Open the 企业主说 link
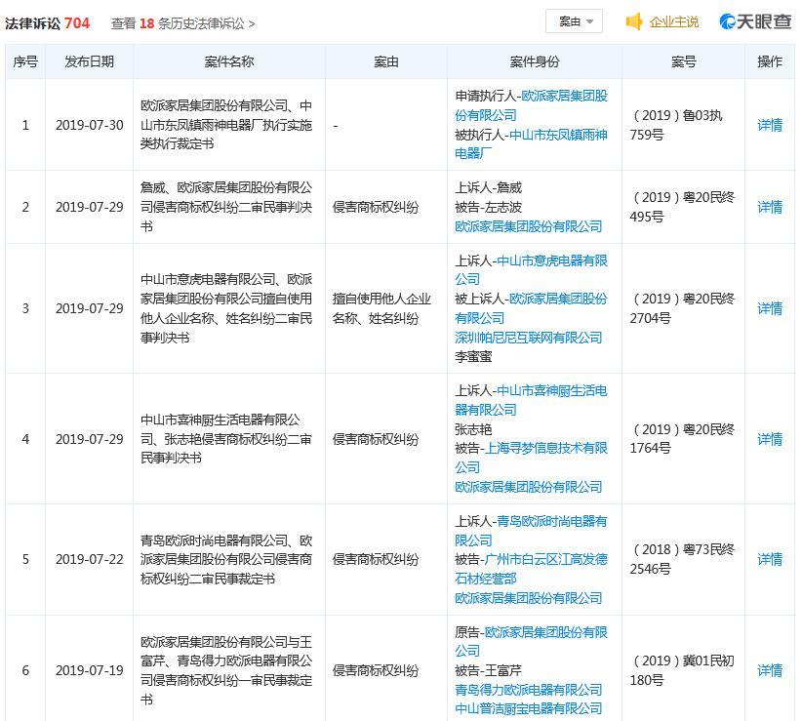 (673, 22)
